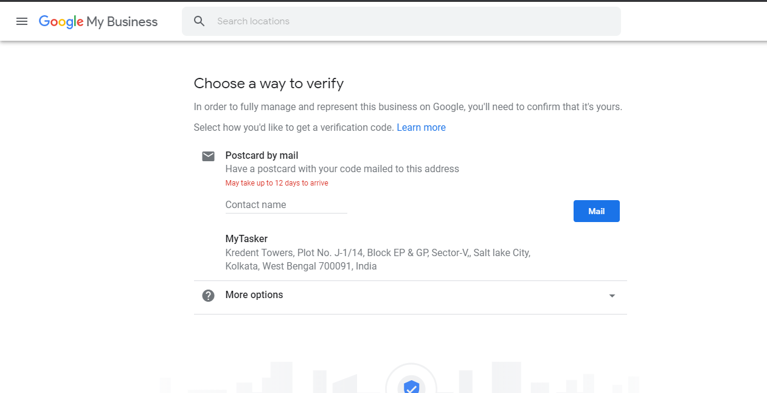Focus the Search locations field
The image size is (767, 393).
tap(414, 21)
